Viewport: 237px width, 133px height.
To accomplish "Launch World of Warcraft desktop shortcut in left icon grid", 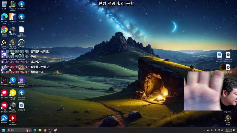I will coord(13,44).
